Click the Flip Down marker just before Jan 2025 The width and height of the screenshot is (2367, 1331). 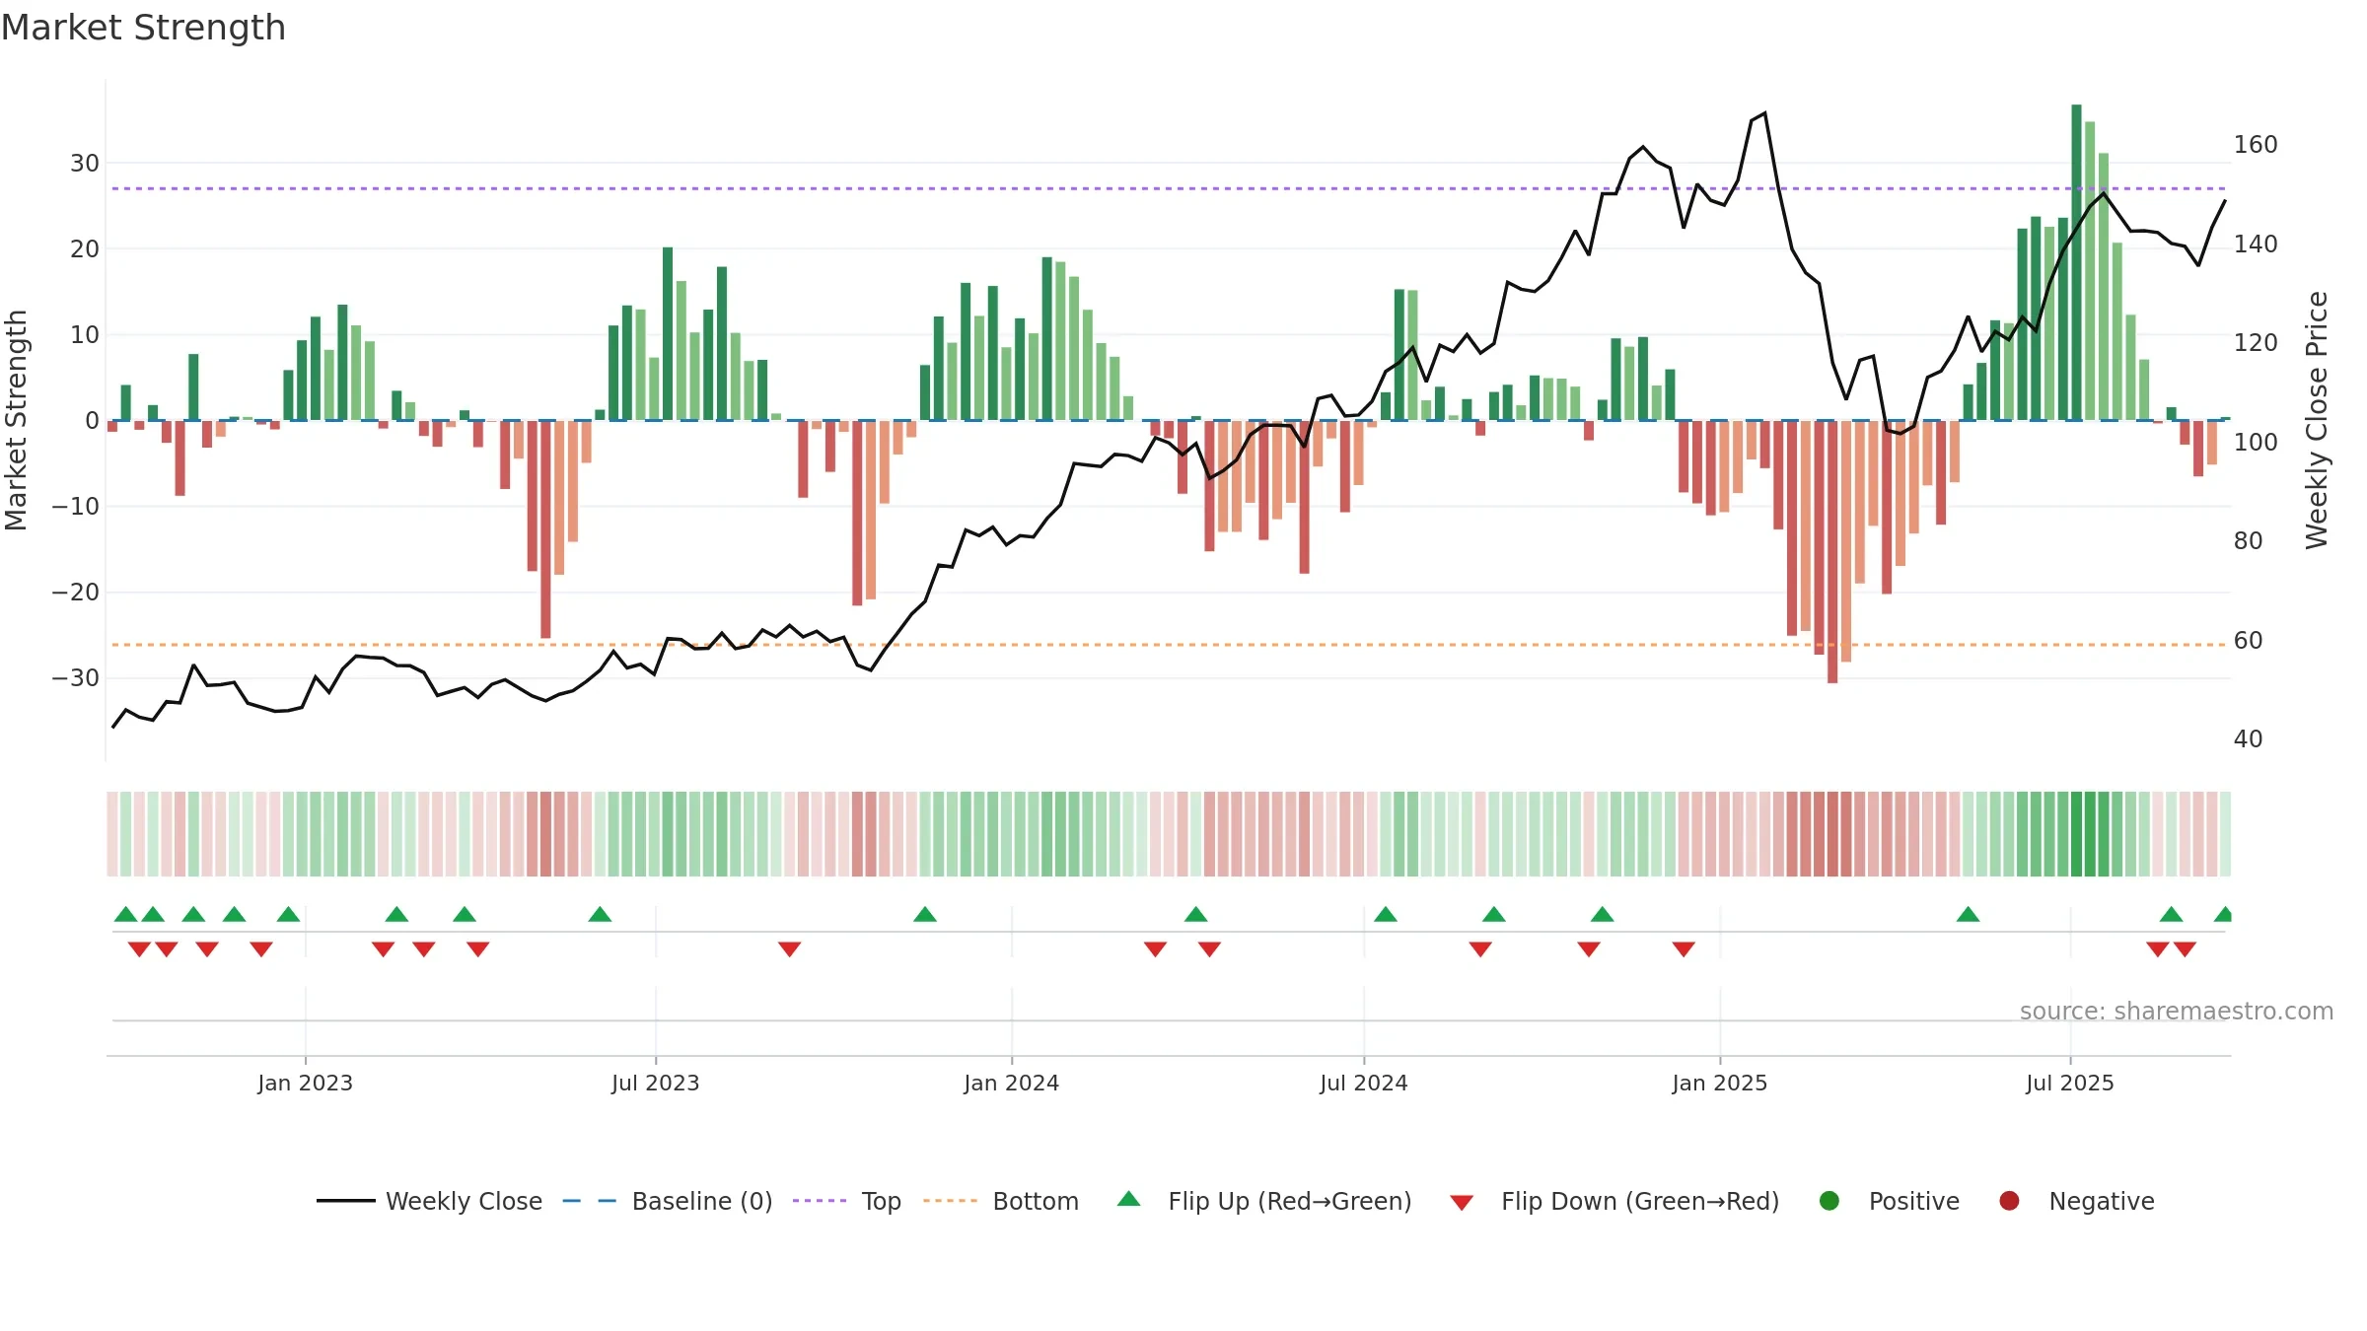point(1684,949)
